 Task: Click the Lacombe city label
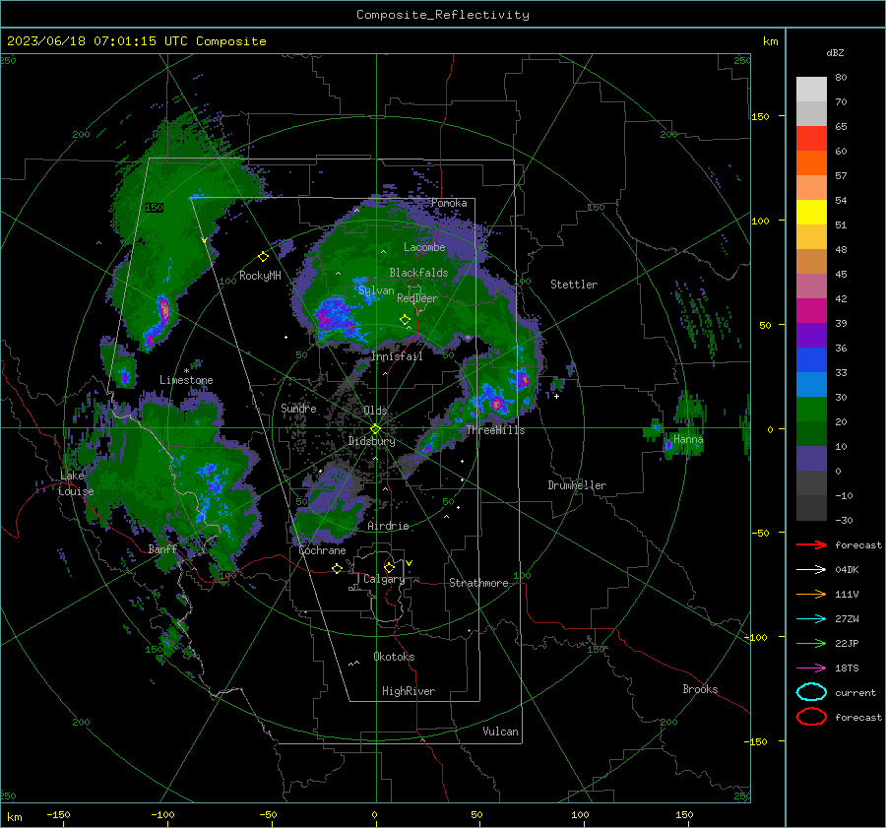(424, 247)
